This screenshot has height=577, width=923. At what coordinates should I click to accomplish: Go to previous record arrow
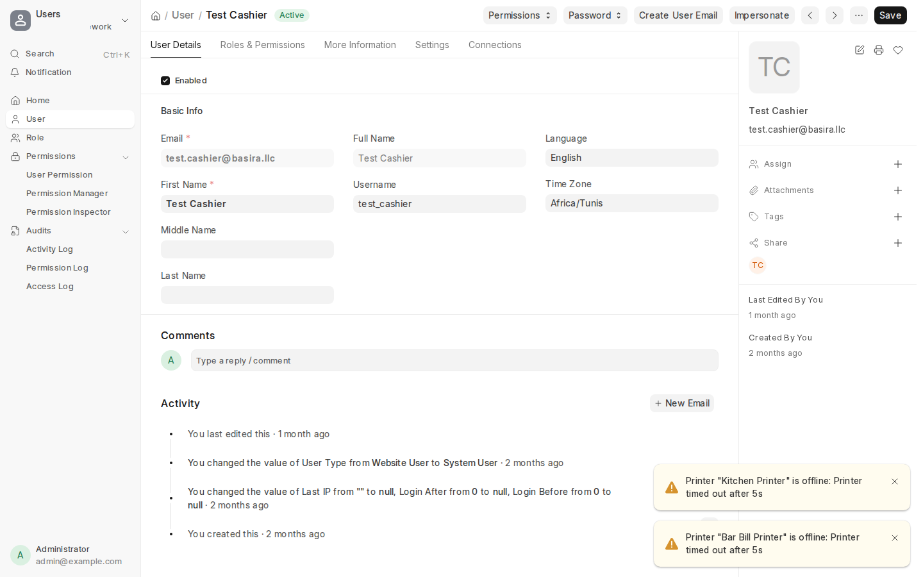(x=810, y=15)
